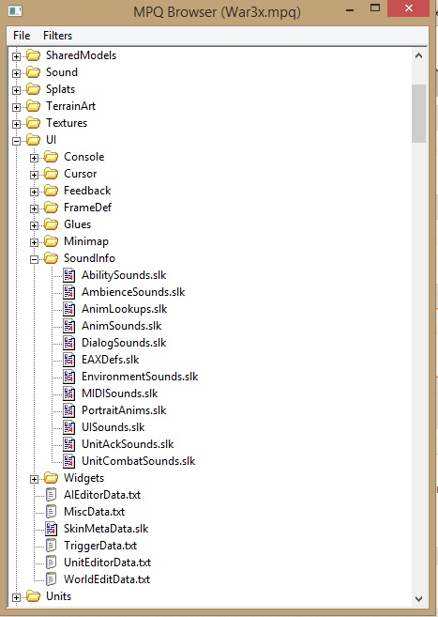Click the SkinMetaData.slk file icon

[x=51, y=529]
